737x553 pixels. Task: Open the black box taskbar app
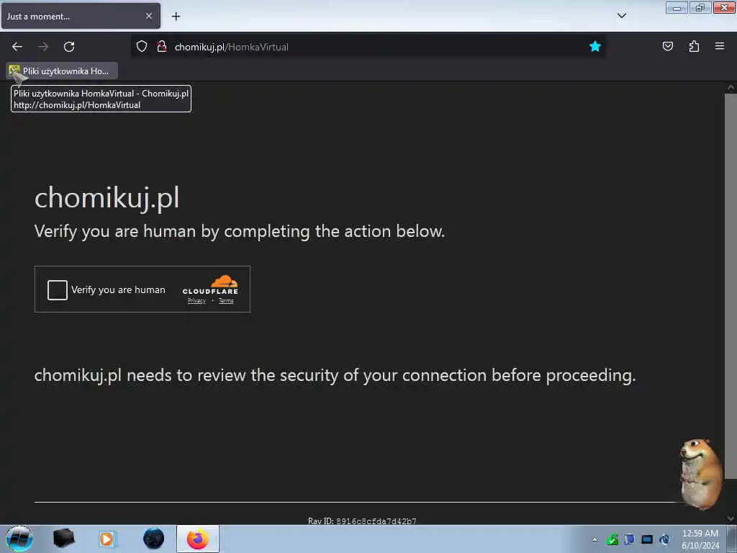63,539
